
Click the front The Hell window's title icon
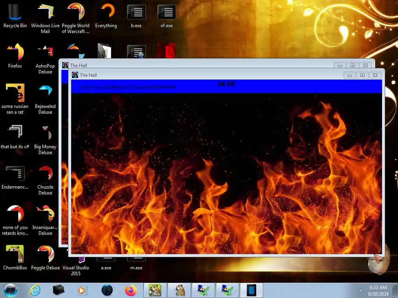tap(75, 75)
